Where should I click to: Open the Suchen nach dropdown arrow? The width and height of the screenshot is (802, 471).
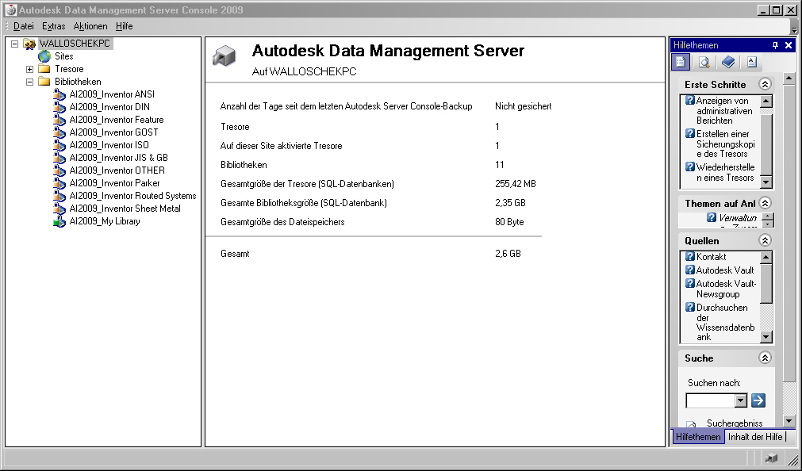741,401
